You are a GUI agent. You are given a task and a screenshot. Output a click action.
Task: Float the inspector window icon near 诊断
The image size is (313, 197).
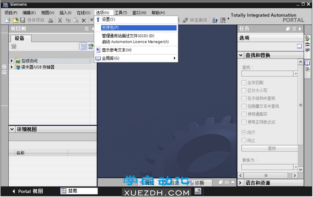coord(220,182)
